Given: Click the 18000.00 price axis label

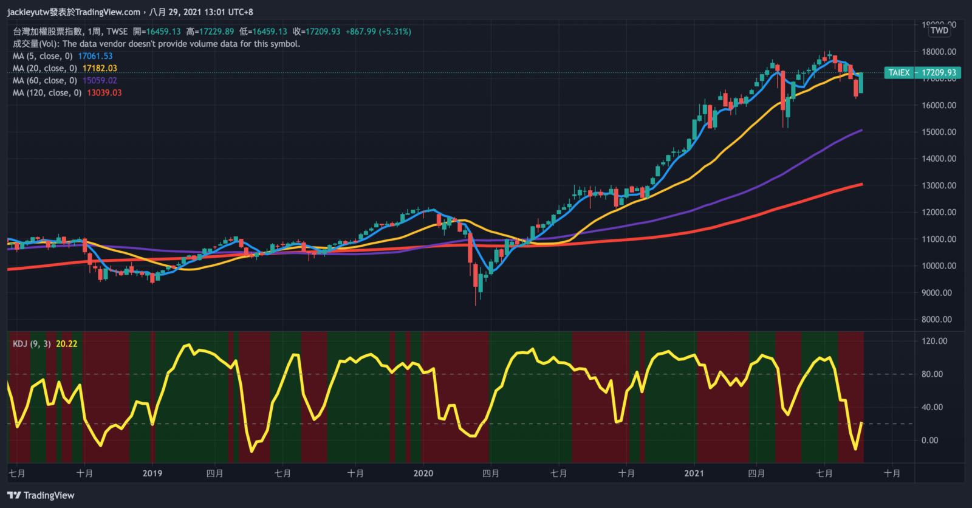Looking at the screenshot, I should (939, 52).
